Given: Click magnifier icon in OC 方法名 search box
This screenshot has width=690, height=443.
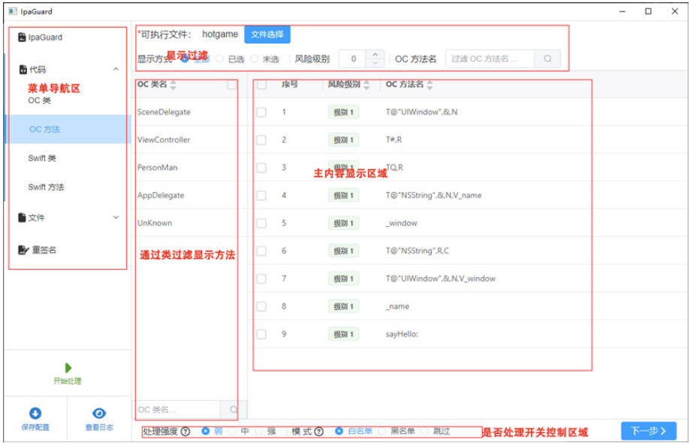Looking at the screenshot, I should point(547,59).
